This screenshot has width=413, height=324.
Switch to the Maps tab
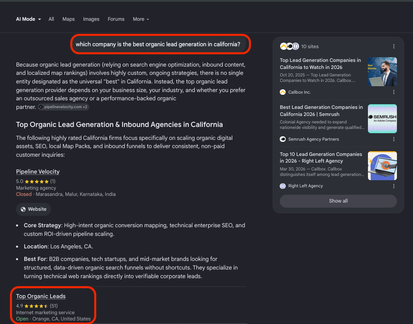click(x=69, y=19)
